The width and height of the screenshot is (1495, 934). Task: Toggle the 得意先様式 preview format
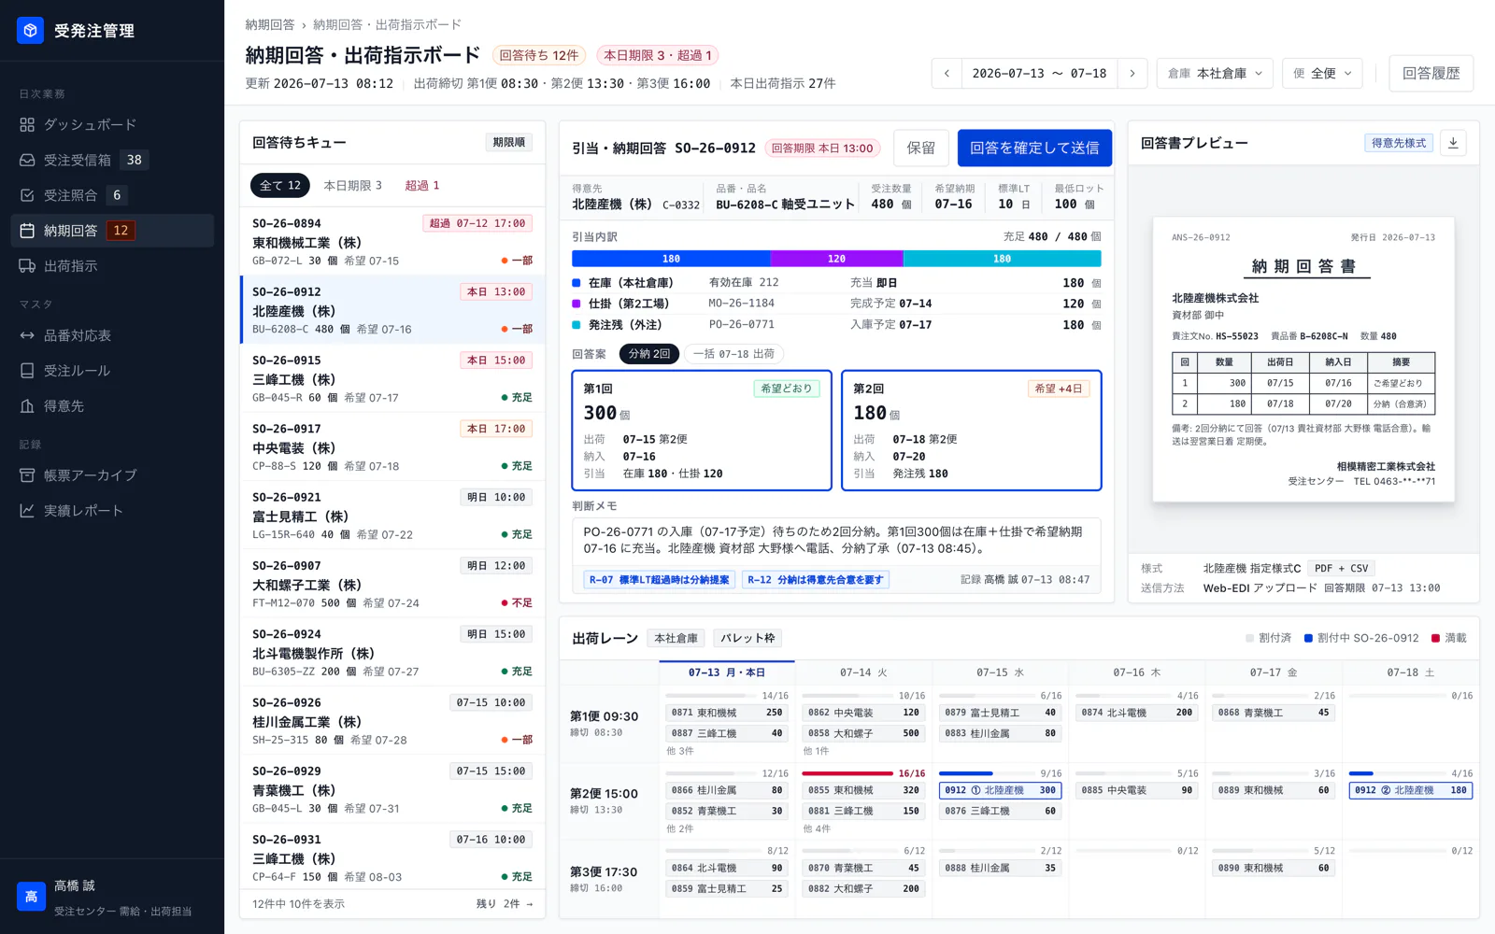point(1399,143)
